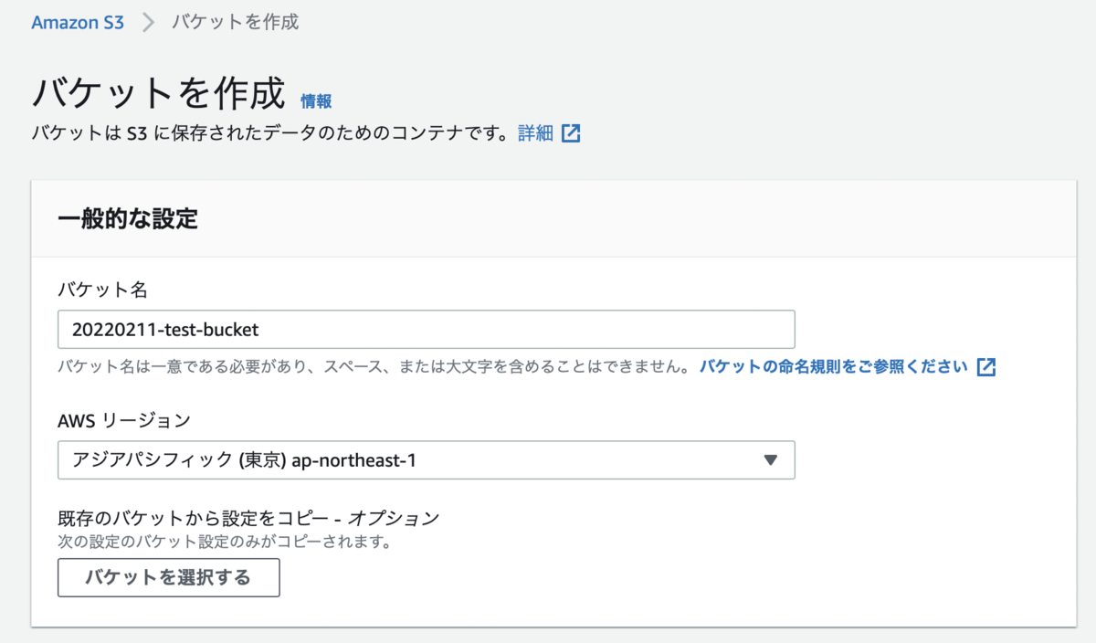Click the bucket name uniqueness hint text
The image size is (1096, 643).
pyautogui.click(x=373, y=367)
